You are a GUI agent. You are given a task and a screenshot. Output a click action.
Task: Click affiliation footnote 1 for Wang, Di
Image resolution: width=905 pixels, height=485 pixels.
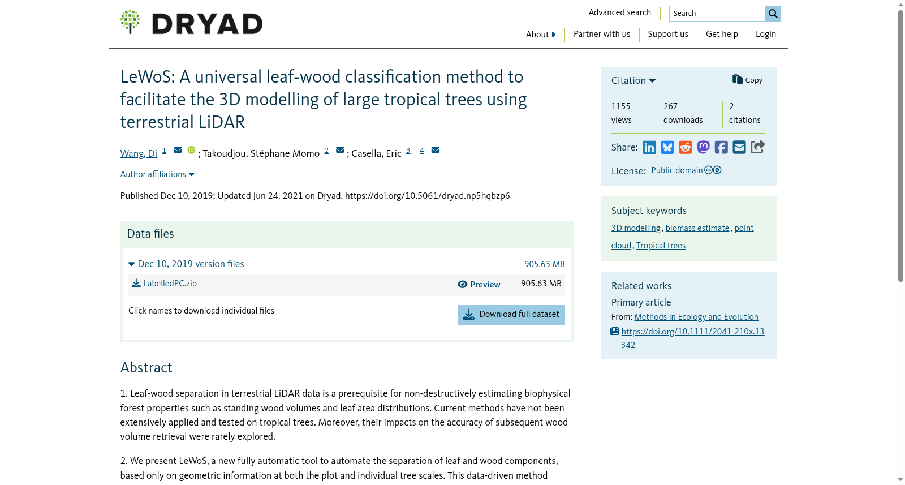(x=164, y=151)
